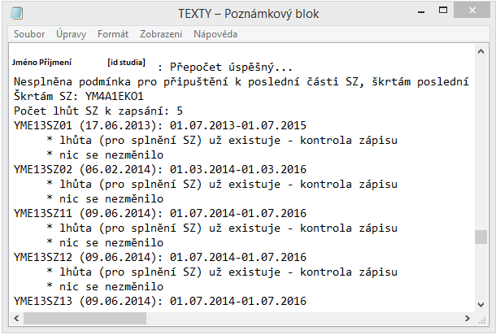Open the Zobrazení menu
Viewport: 496px width, 335px height.
[x=161, y=34]
